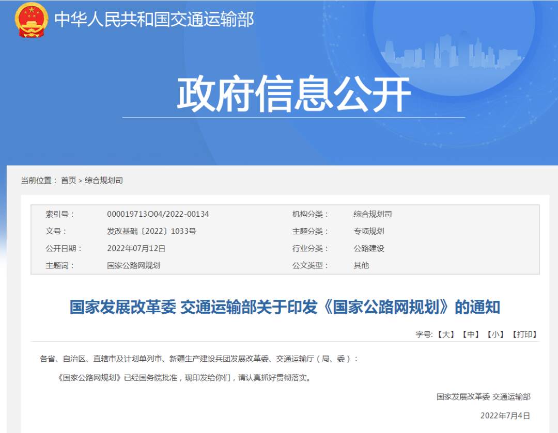This screenshot has width=558, height=433.
Task: Select 公文类型 value 其他
Action: 361,265
